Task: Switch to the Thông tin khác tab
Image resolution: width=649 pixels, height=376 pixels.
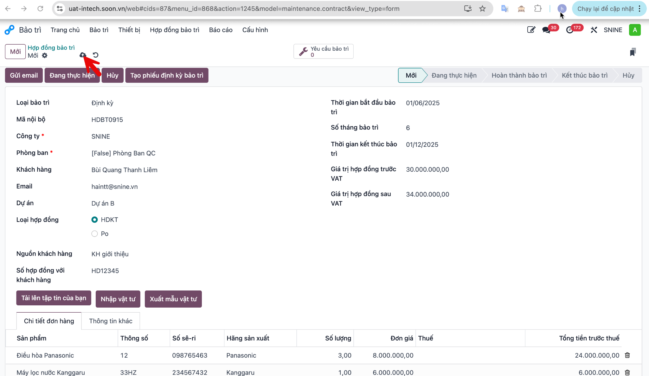Action: 111,321
